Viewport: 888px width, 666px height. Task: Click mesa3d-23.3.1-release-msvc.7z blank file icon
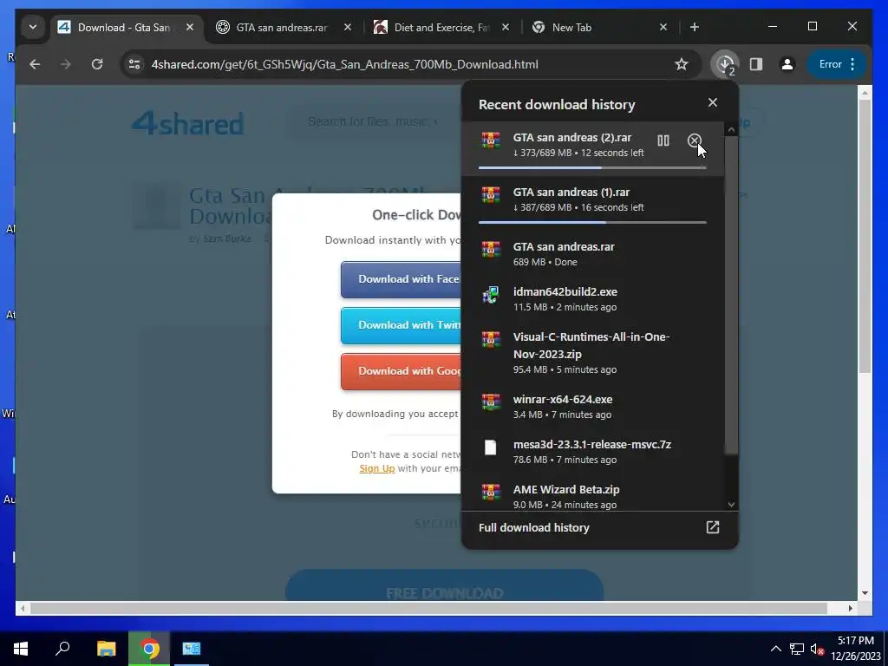491,447
